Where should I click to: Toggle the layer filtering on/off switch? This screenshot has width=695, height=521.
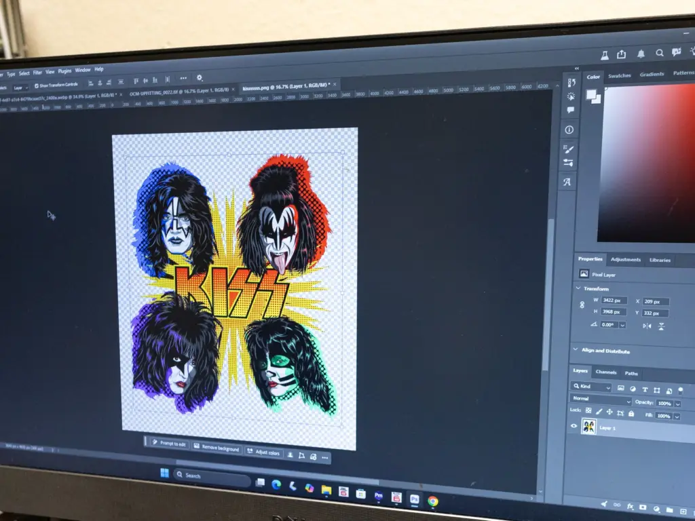click(680, 391)
